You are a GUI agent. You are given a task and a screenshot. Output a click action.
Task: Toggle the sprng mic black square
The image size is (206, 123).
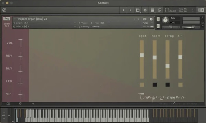(x=168, y=85)
